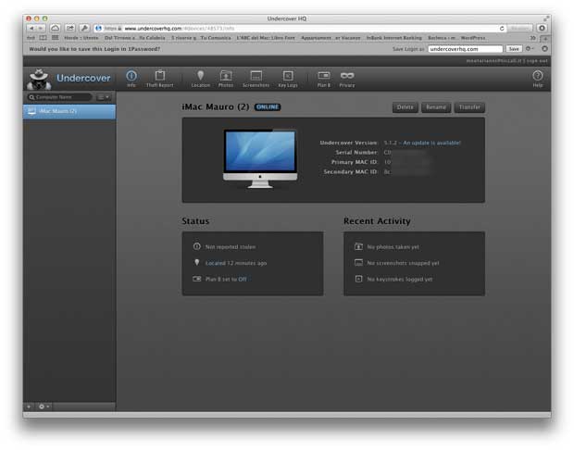Click the Undercover logo mascot

(39, 79)
